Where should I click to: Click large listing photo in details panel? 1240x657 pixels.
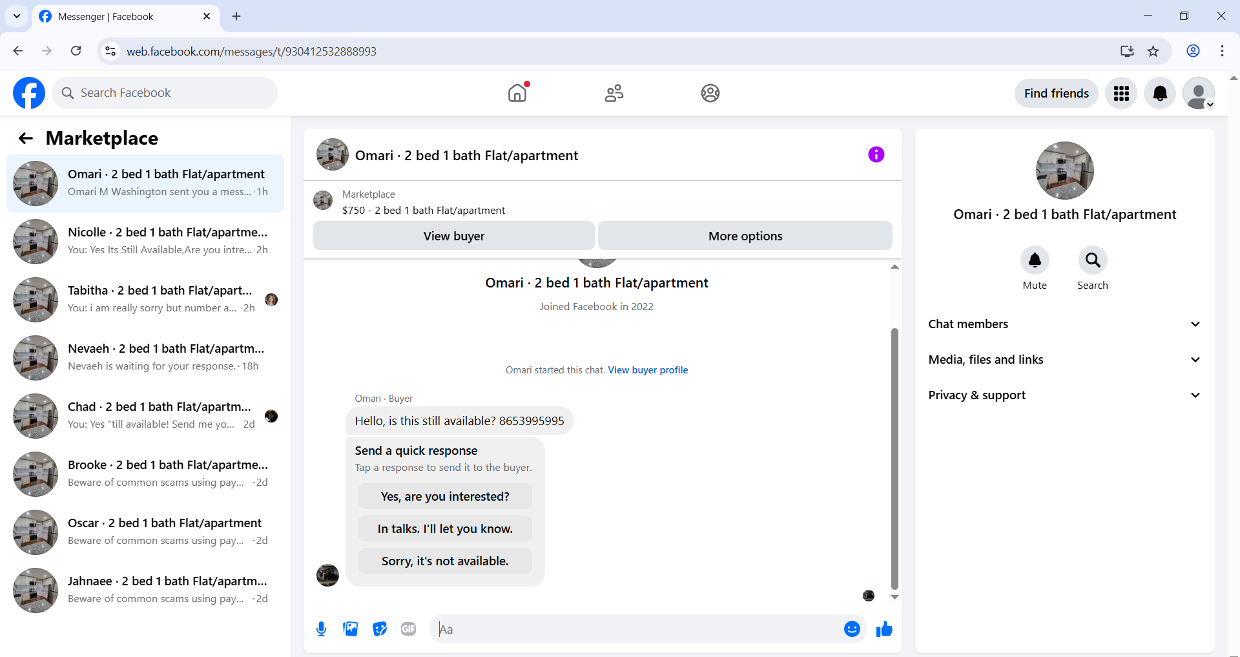pyautogui.click(x=1065, y=171)
